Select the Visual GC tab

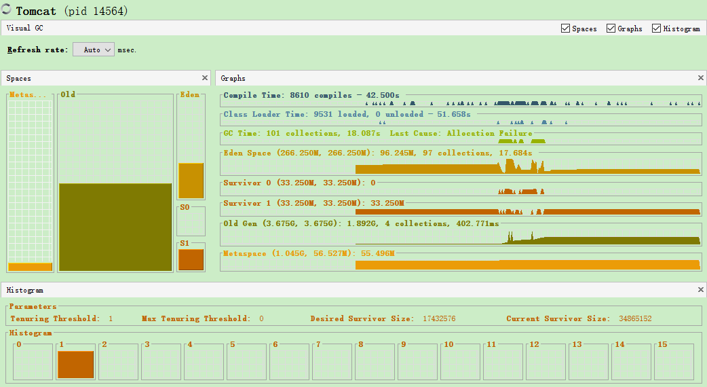(x=25, y=28)
